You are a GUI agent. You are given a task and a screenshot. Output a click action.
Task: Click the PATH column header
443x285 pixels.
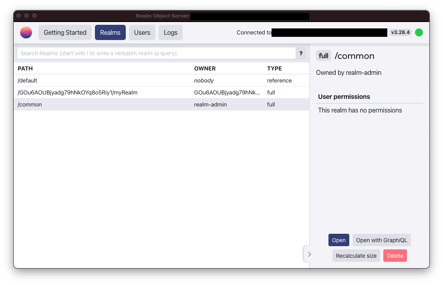coord(25,68)
